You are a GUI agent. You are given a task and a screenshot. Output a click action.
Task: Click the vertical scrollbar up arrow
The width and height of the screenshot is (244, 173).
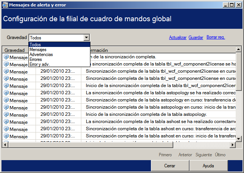click(238, 50)
